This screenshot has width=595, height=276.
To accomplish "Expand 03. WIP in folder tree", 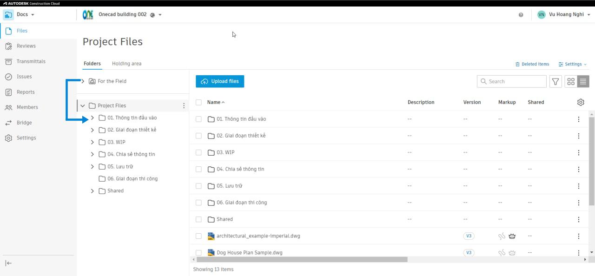I will point(92,142).
